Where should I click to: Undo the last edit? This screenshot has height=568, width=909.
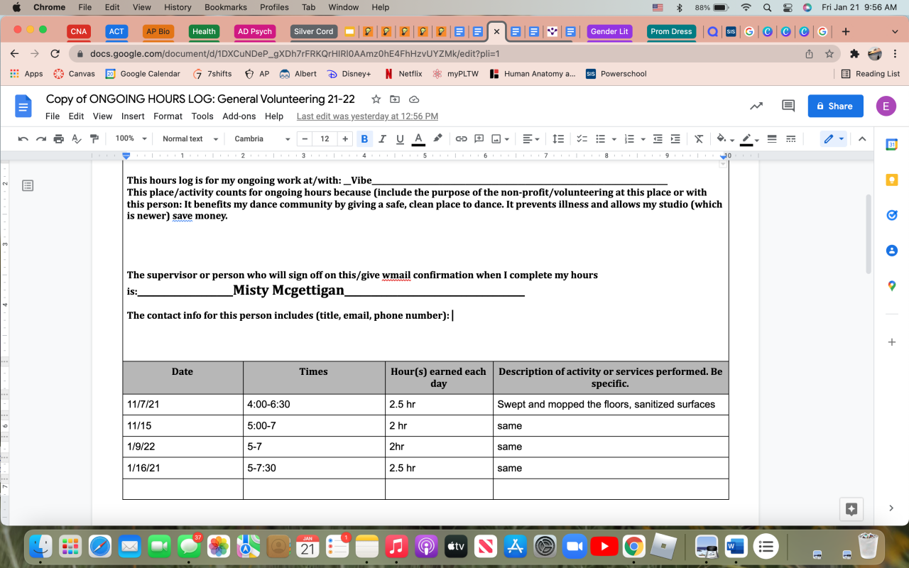23,138
